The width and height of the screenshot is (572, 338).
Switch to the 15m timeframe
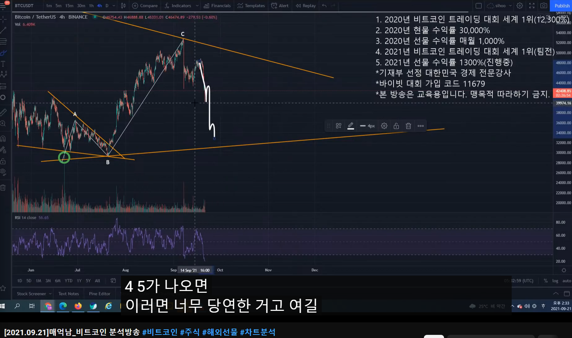point(69,6)
